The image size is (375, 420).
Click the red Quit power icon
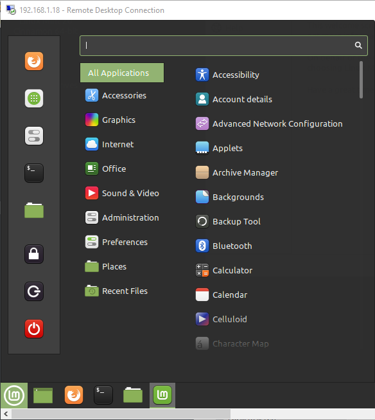34,329
